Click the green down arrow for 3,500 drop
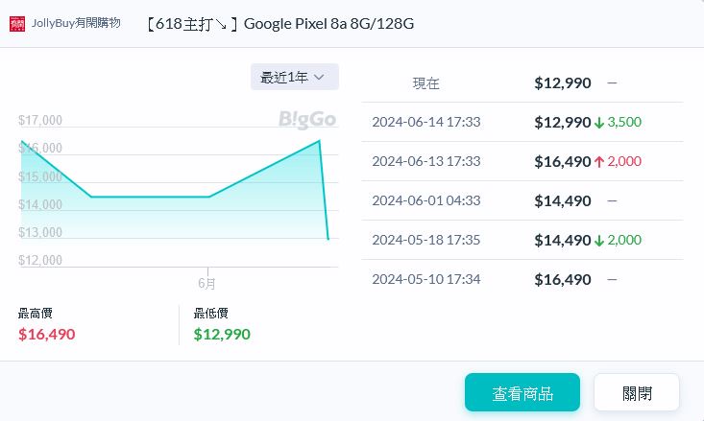The image size is (704, 421). pos(599,123)
